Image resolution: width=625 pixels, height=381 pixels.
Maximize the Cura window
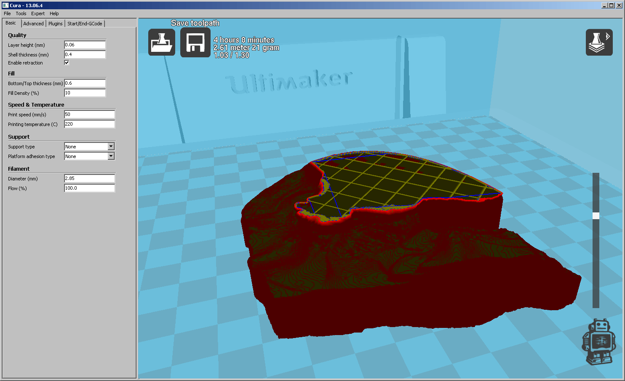tap(611, 5)
